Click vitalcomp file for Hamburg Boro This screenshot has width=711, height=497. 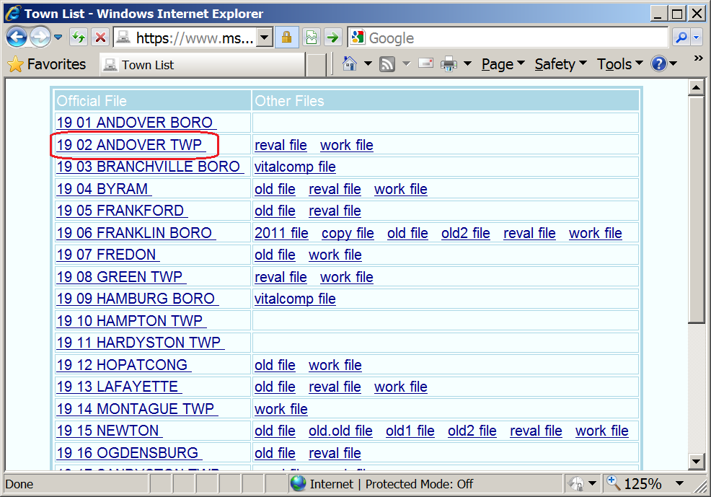[295, 299]
